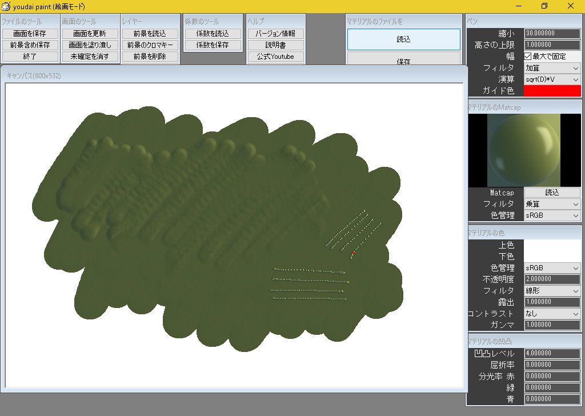Click the red ガイド色 color swatch
Viewport: 585px width, 416px height.
[x=551, y=91]
